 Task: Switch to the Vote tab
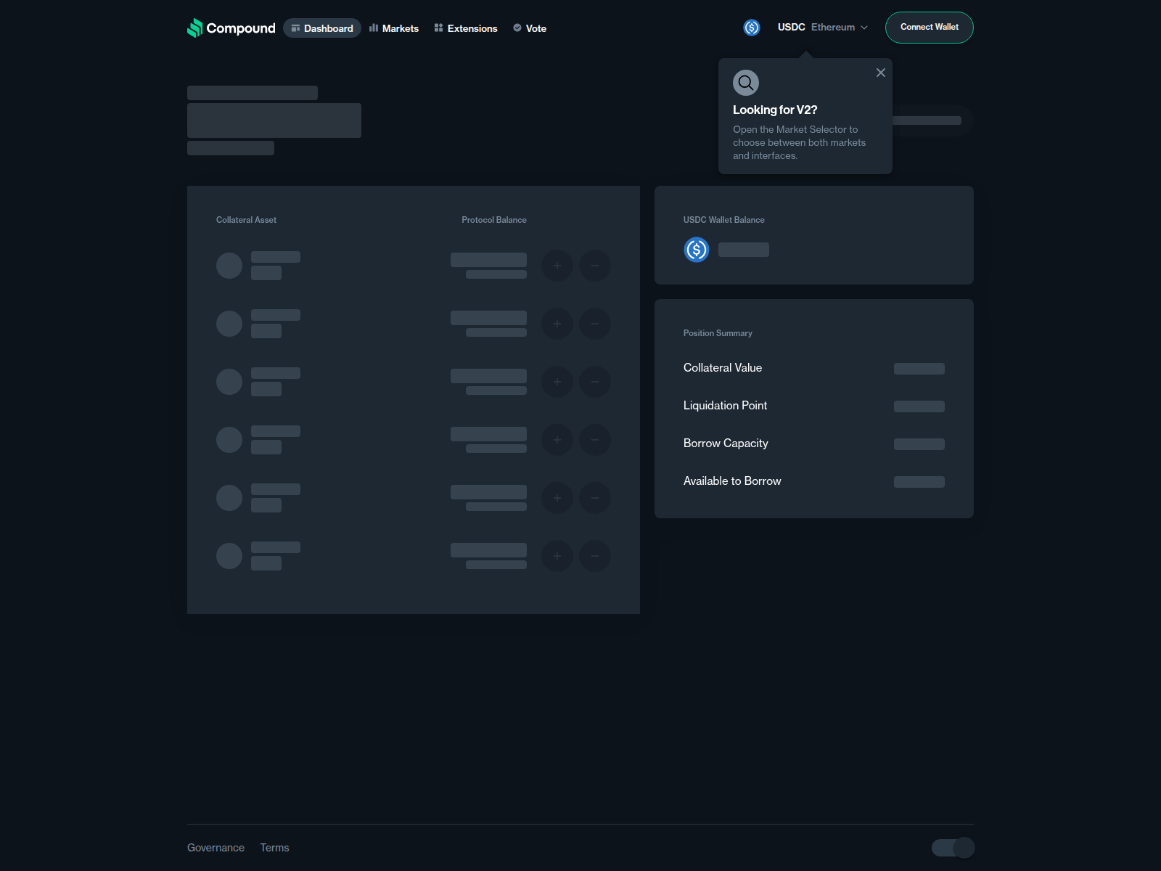(530, 28)
